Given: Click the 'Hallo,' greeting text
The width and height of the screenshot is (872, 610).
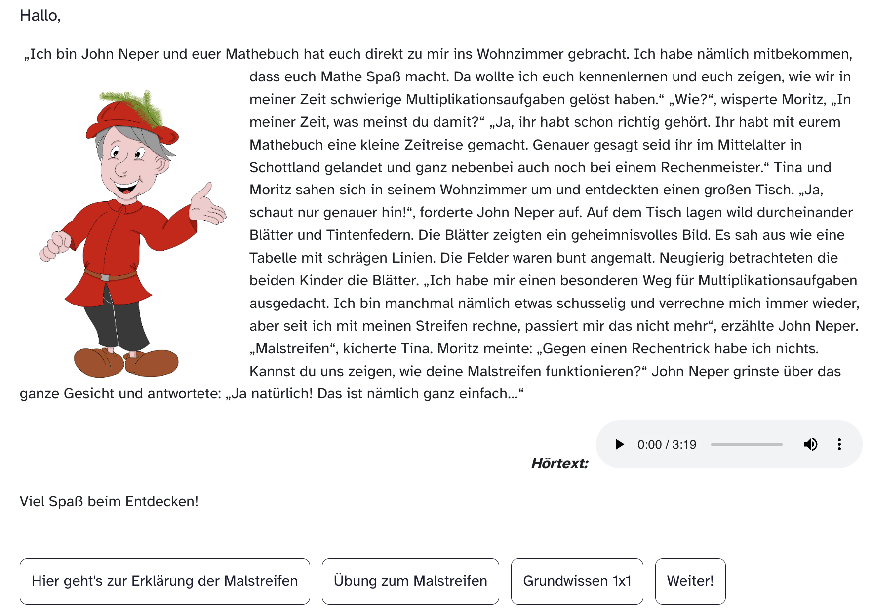Looking at the screenshot, I should [x=40, y=16].
